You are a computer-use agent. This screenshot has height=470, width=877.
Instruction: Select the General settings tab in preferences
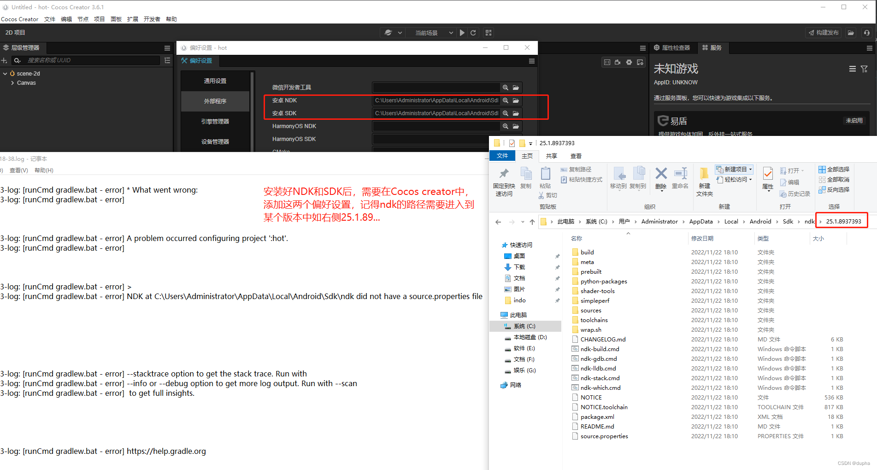click(x=215, y=81)
